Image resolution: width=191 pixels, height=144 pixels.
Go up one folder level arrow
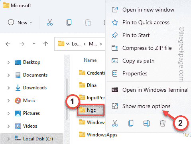point(45,44)
